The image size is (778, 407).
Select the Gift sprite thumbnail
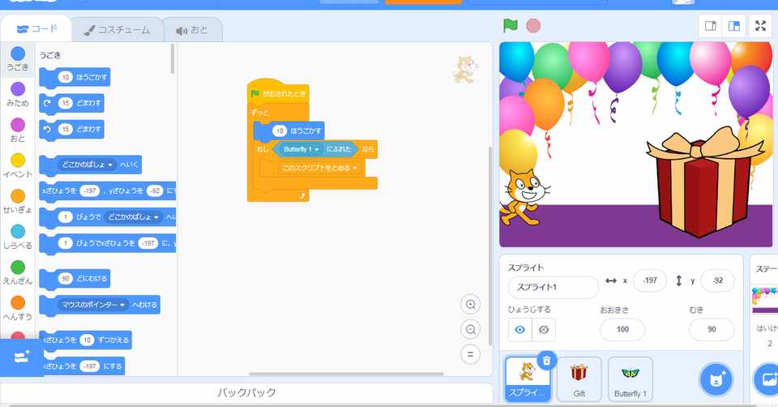coord(579,379)
